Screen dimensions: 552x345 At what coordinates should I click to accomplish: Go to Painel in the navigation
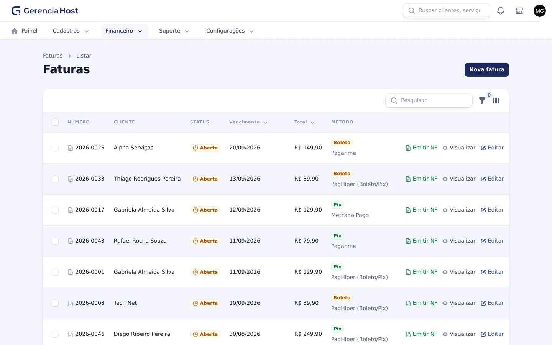25,31
